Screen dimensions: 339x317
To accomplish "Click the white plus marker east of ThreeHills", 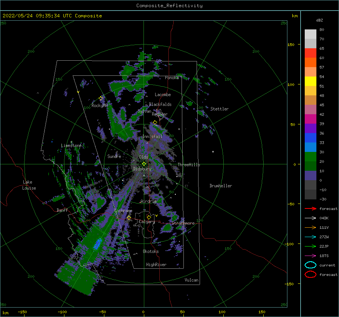I will 213,152.
